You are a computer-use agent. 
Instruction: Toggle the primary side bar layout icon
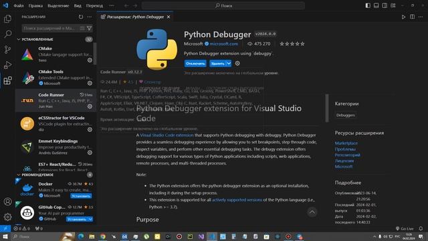pos(368,5)
